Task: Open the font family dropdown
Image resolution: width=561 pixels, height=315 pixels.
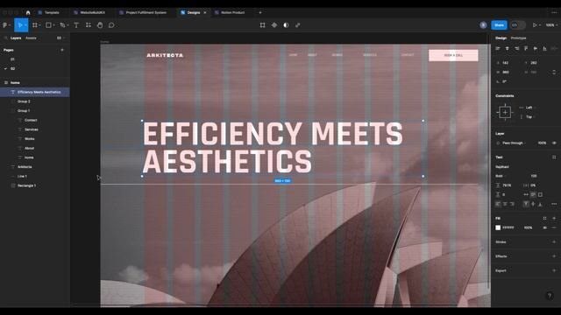Action: (502, 167)
